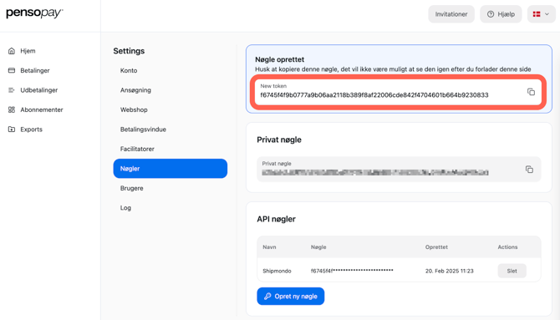The height and width of the screenshot is (320, 560).
Task: Copy the Privat nøgle value
Action: coord(529,170)
